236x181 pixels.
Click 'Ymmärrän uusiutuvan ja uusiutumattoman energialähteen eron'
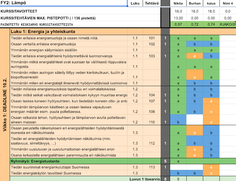[x=69, y=149]
